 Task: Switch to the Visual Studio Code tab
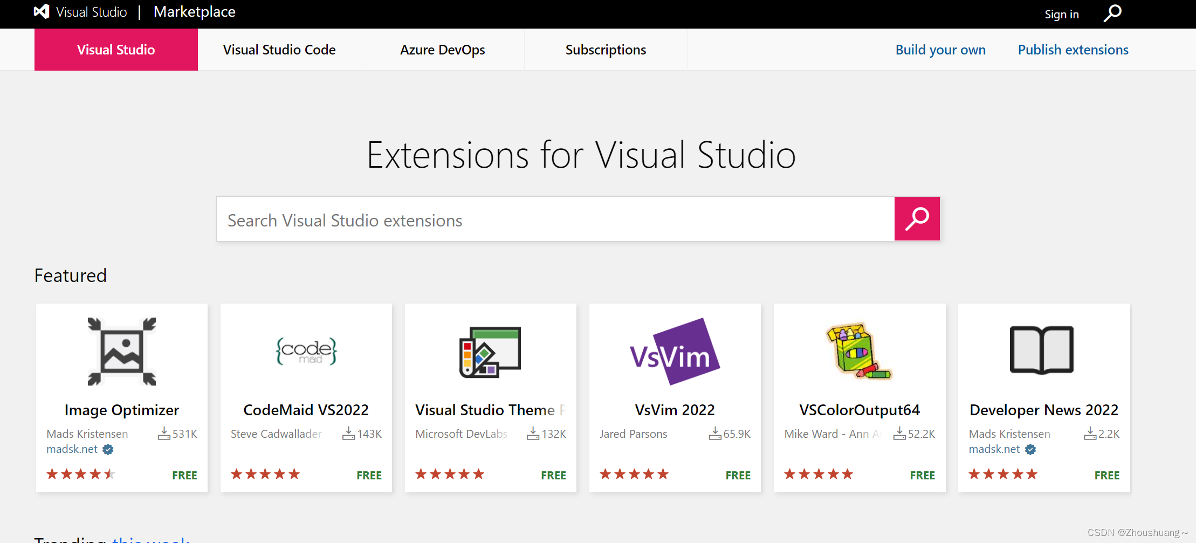click(279, 49)
